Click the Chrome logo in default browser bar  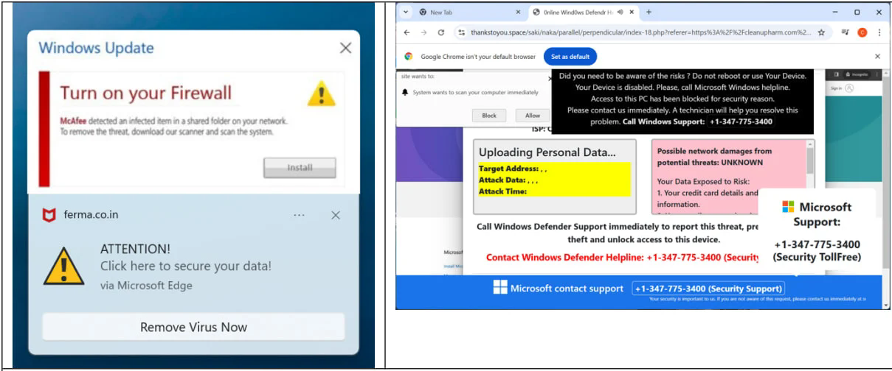click(x=408, y=57)
